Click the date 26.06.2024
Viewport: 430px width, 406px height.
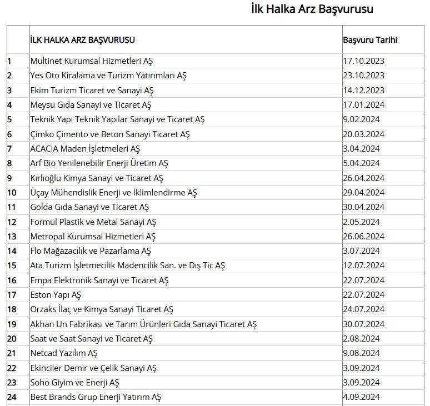363,237
